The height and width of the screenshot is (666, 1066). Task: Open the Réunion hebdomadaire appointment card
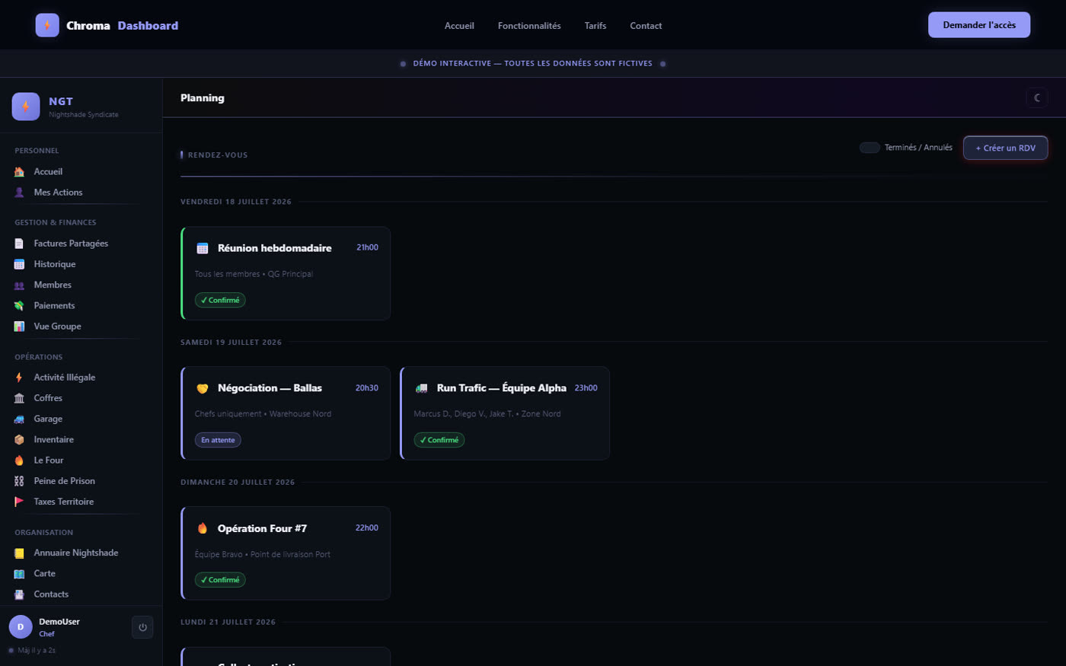286,273
